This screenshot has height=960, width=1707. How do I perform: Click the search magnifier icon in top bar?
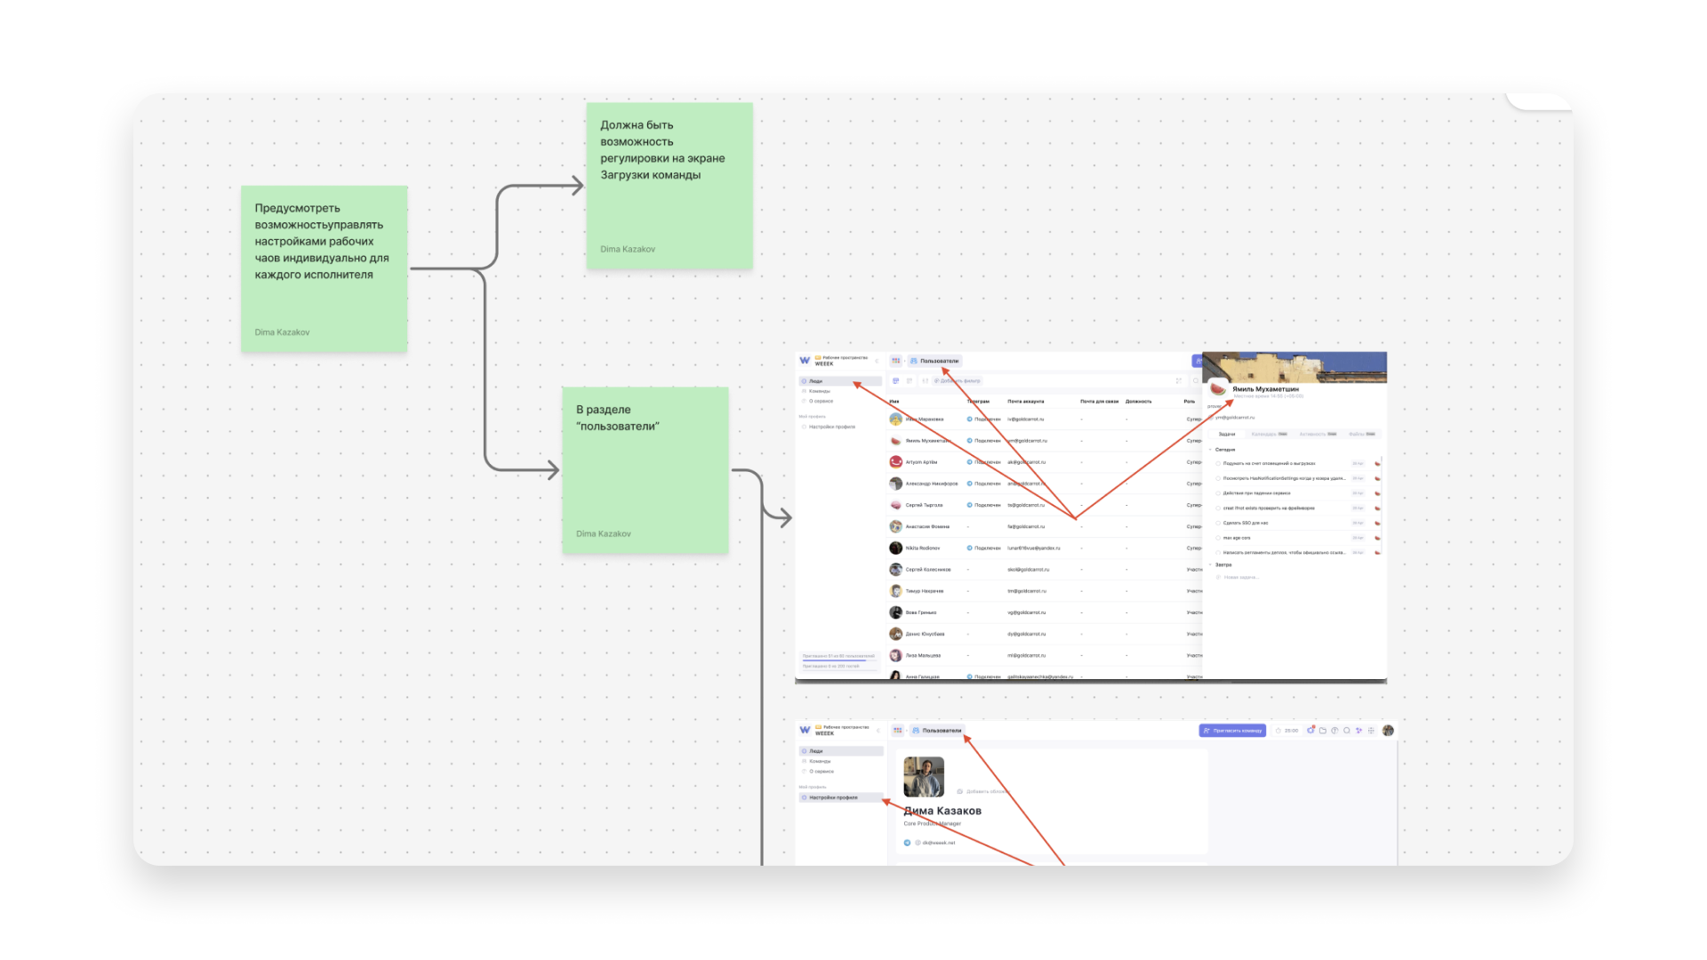[x=1347, y=731]
